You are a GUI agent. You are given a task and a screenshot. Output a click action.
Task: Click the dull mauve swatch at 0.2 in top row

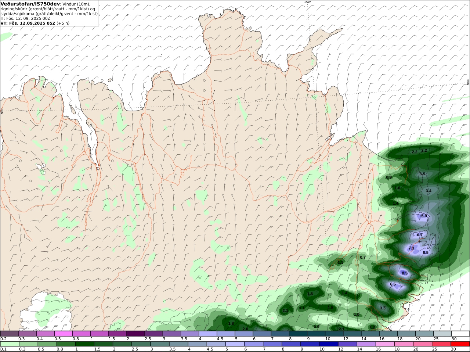pos(9,334)
